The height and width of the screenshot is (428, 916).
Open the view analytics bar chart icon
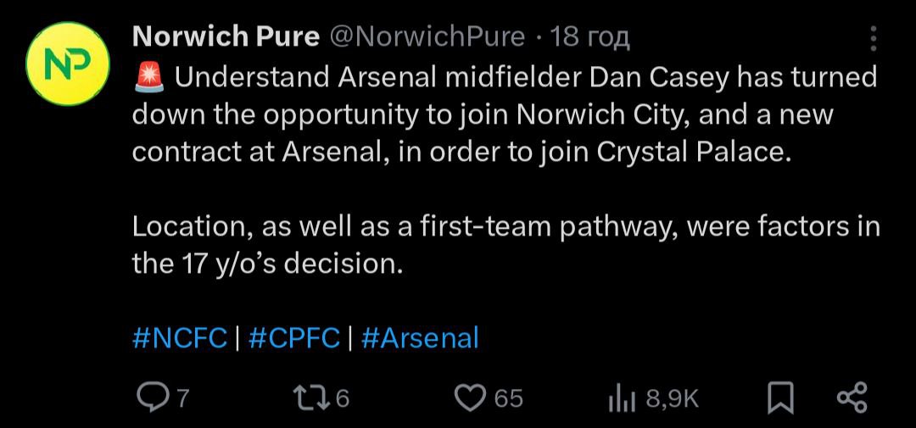click(622, 398)
